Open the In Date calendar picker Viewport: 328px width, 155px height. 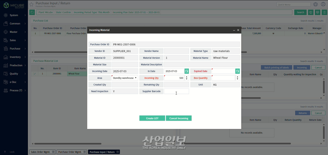[x=187, y=71]
